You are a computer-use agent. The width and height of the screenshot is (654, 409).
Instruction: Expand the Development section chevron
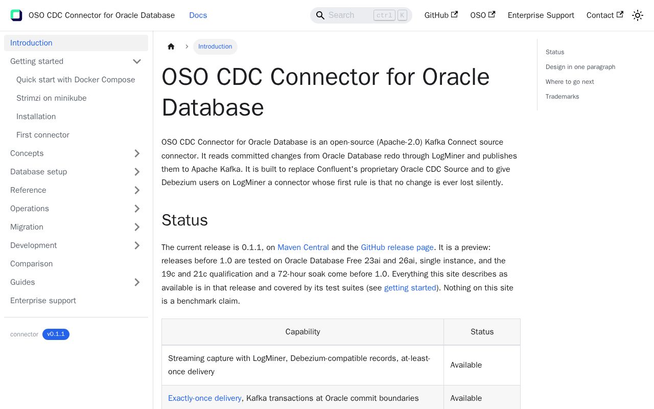pos(137,245)
